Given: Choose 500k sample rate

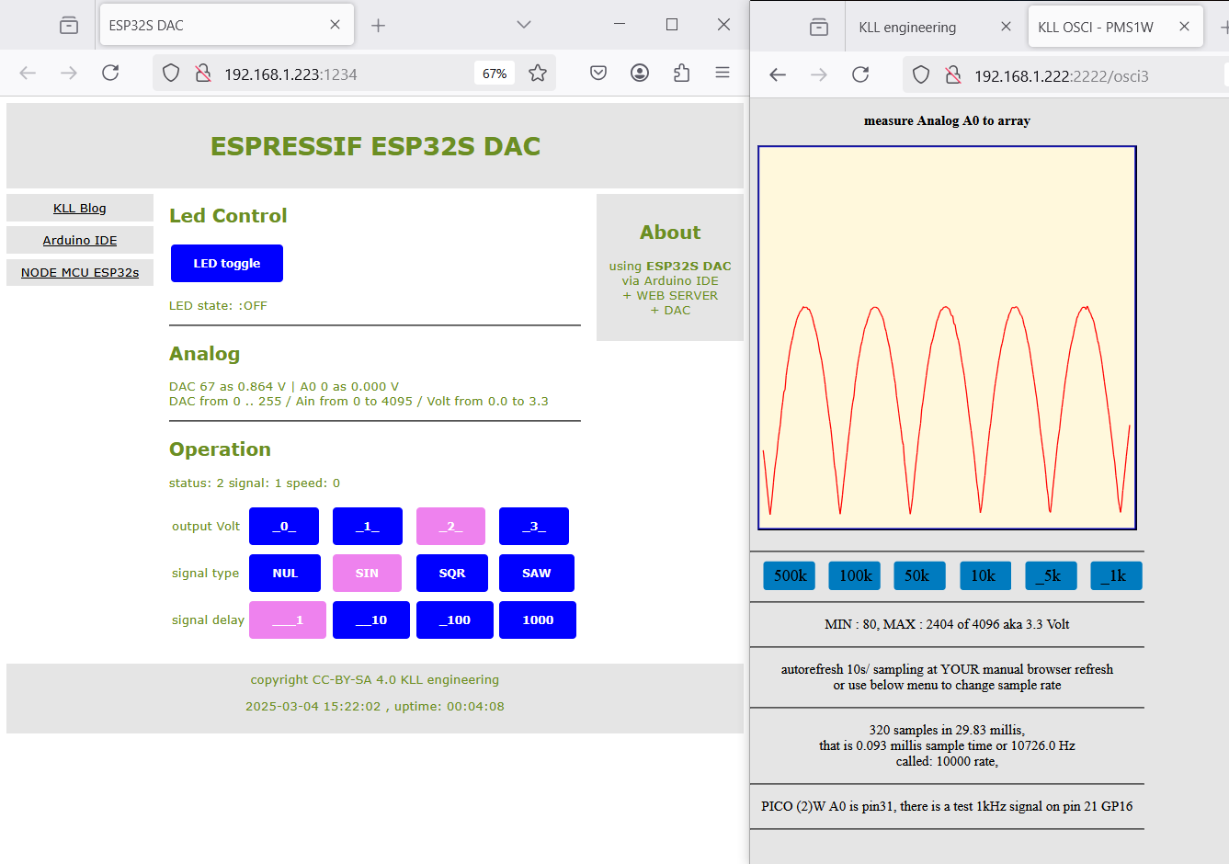Looking at the screenshot, I should 790,575.
